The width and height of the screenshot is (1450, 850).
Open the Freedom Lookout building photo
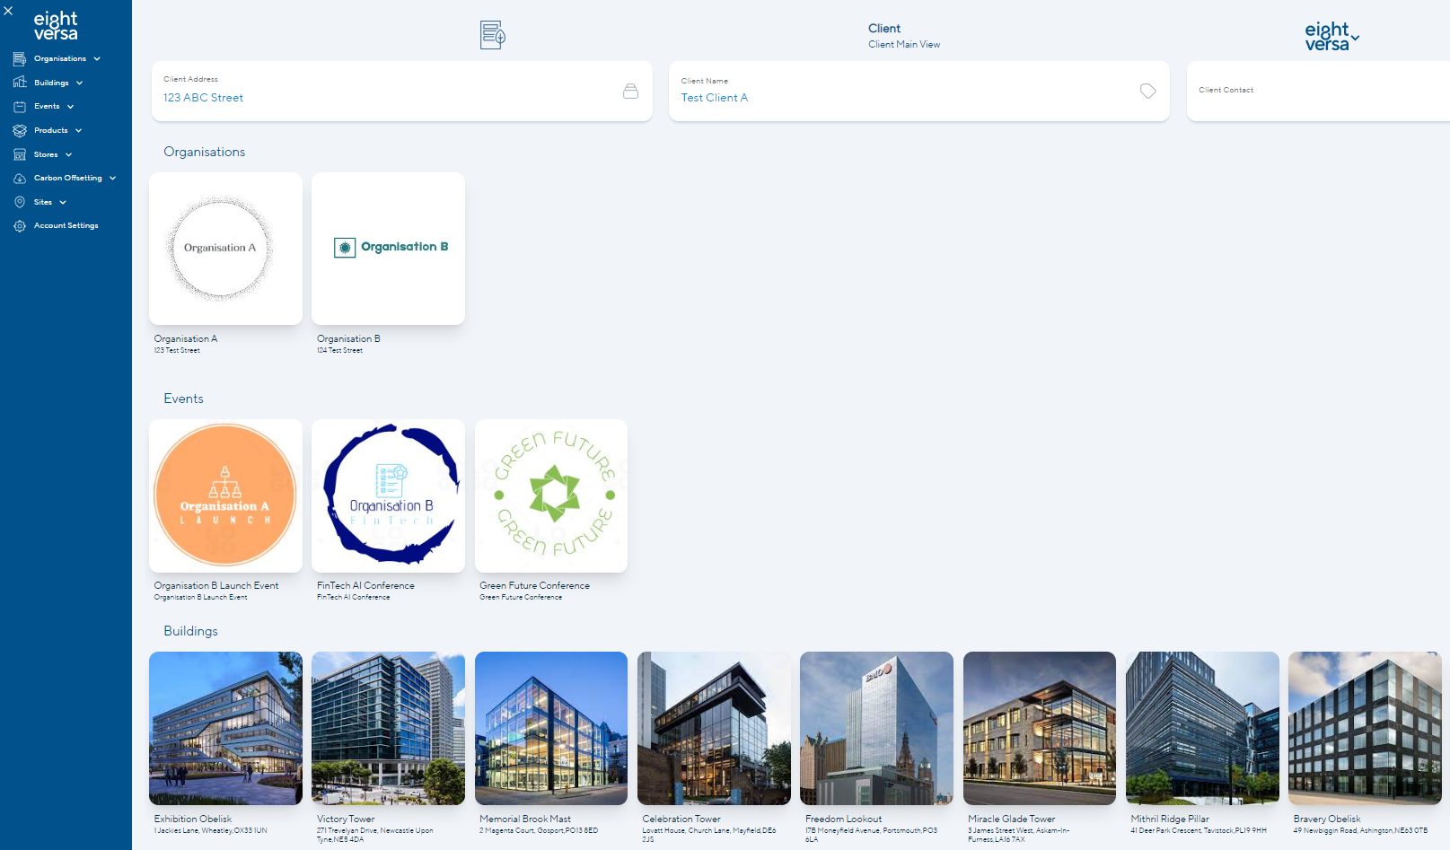(876, 728)
